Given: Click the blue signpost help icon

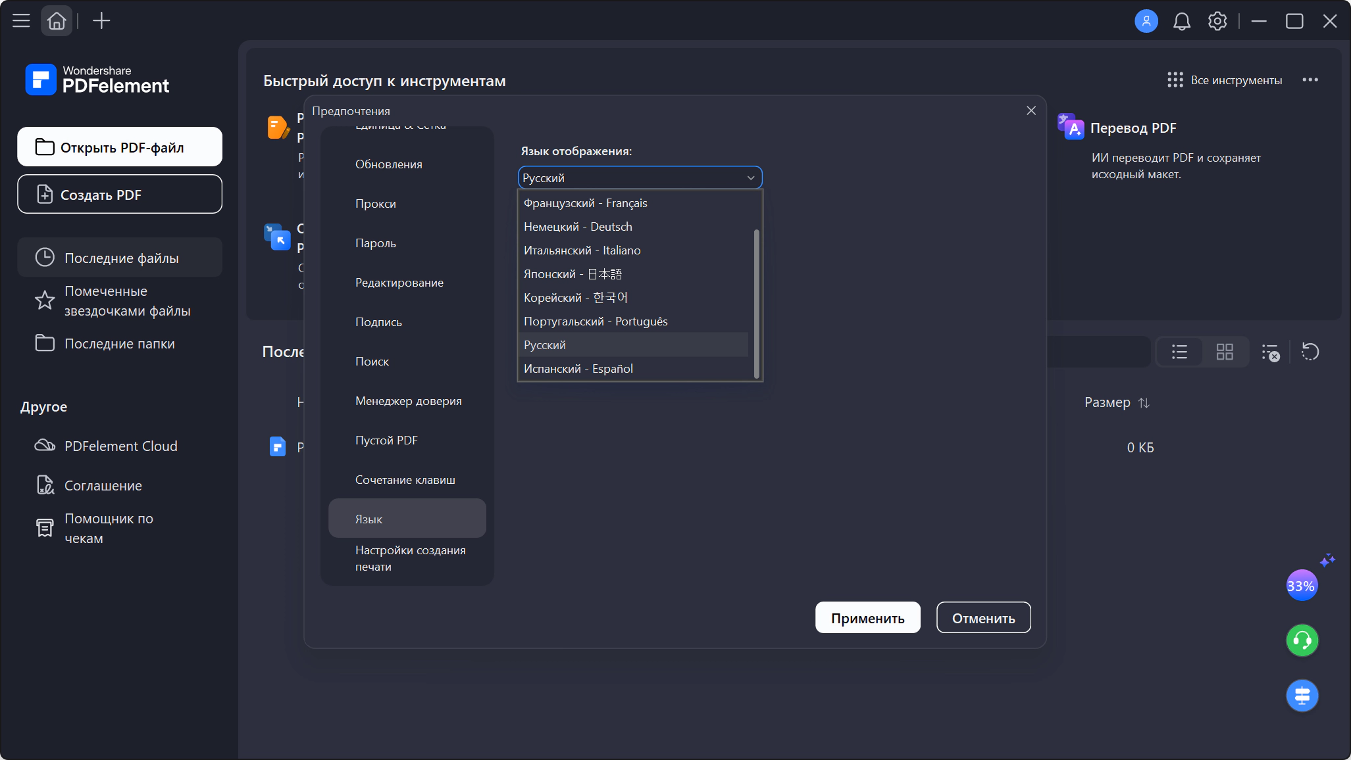Looking at the screenshot, I should click(1302, 696).
